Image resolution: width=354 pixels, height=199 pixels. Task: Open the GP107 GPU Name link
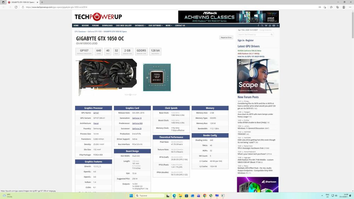[96, 113]
